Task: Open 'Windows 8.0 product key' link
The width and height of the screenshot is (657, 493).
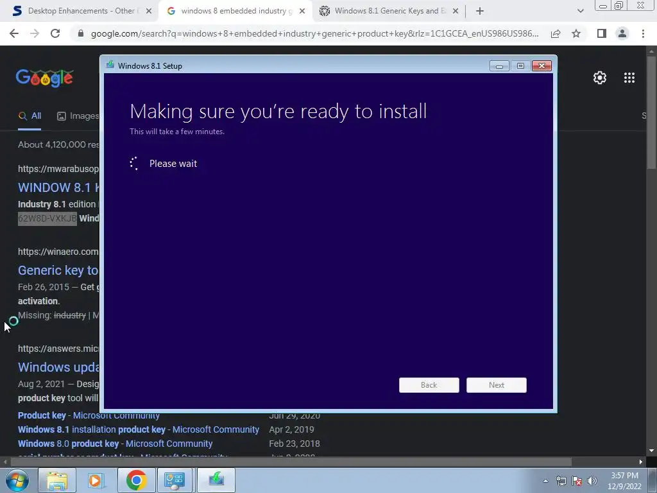Action: (x=115, y=444)
